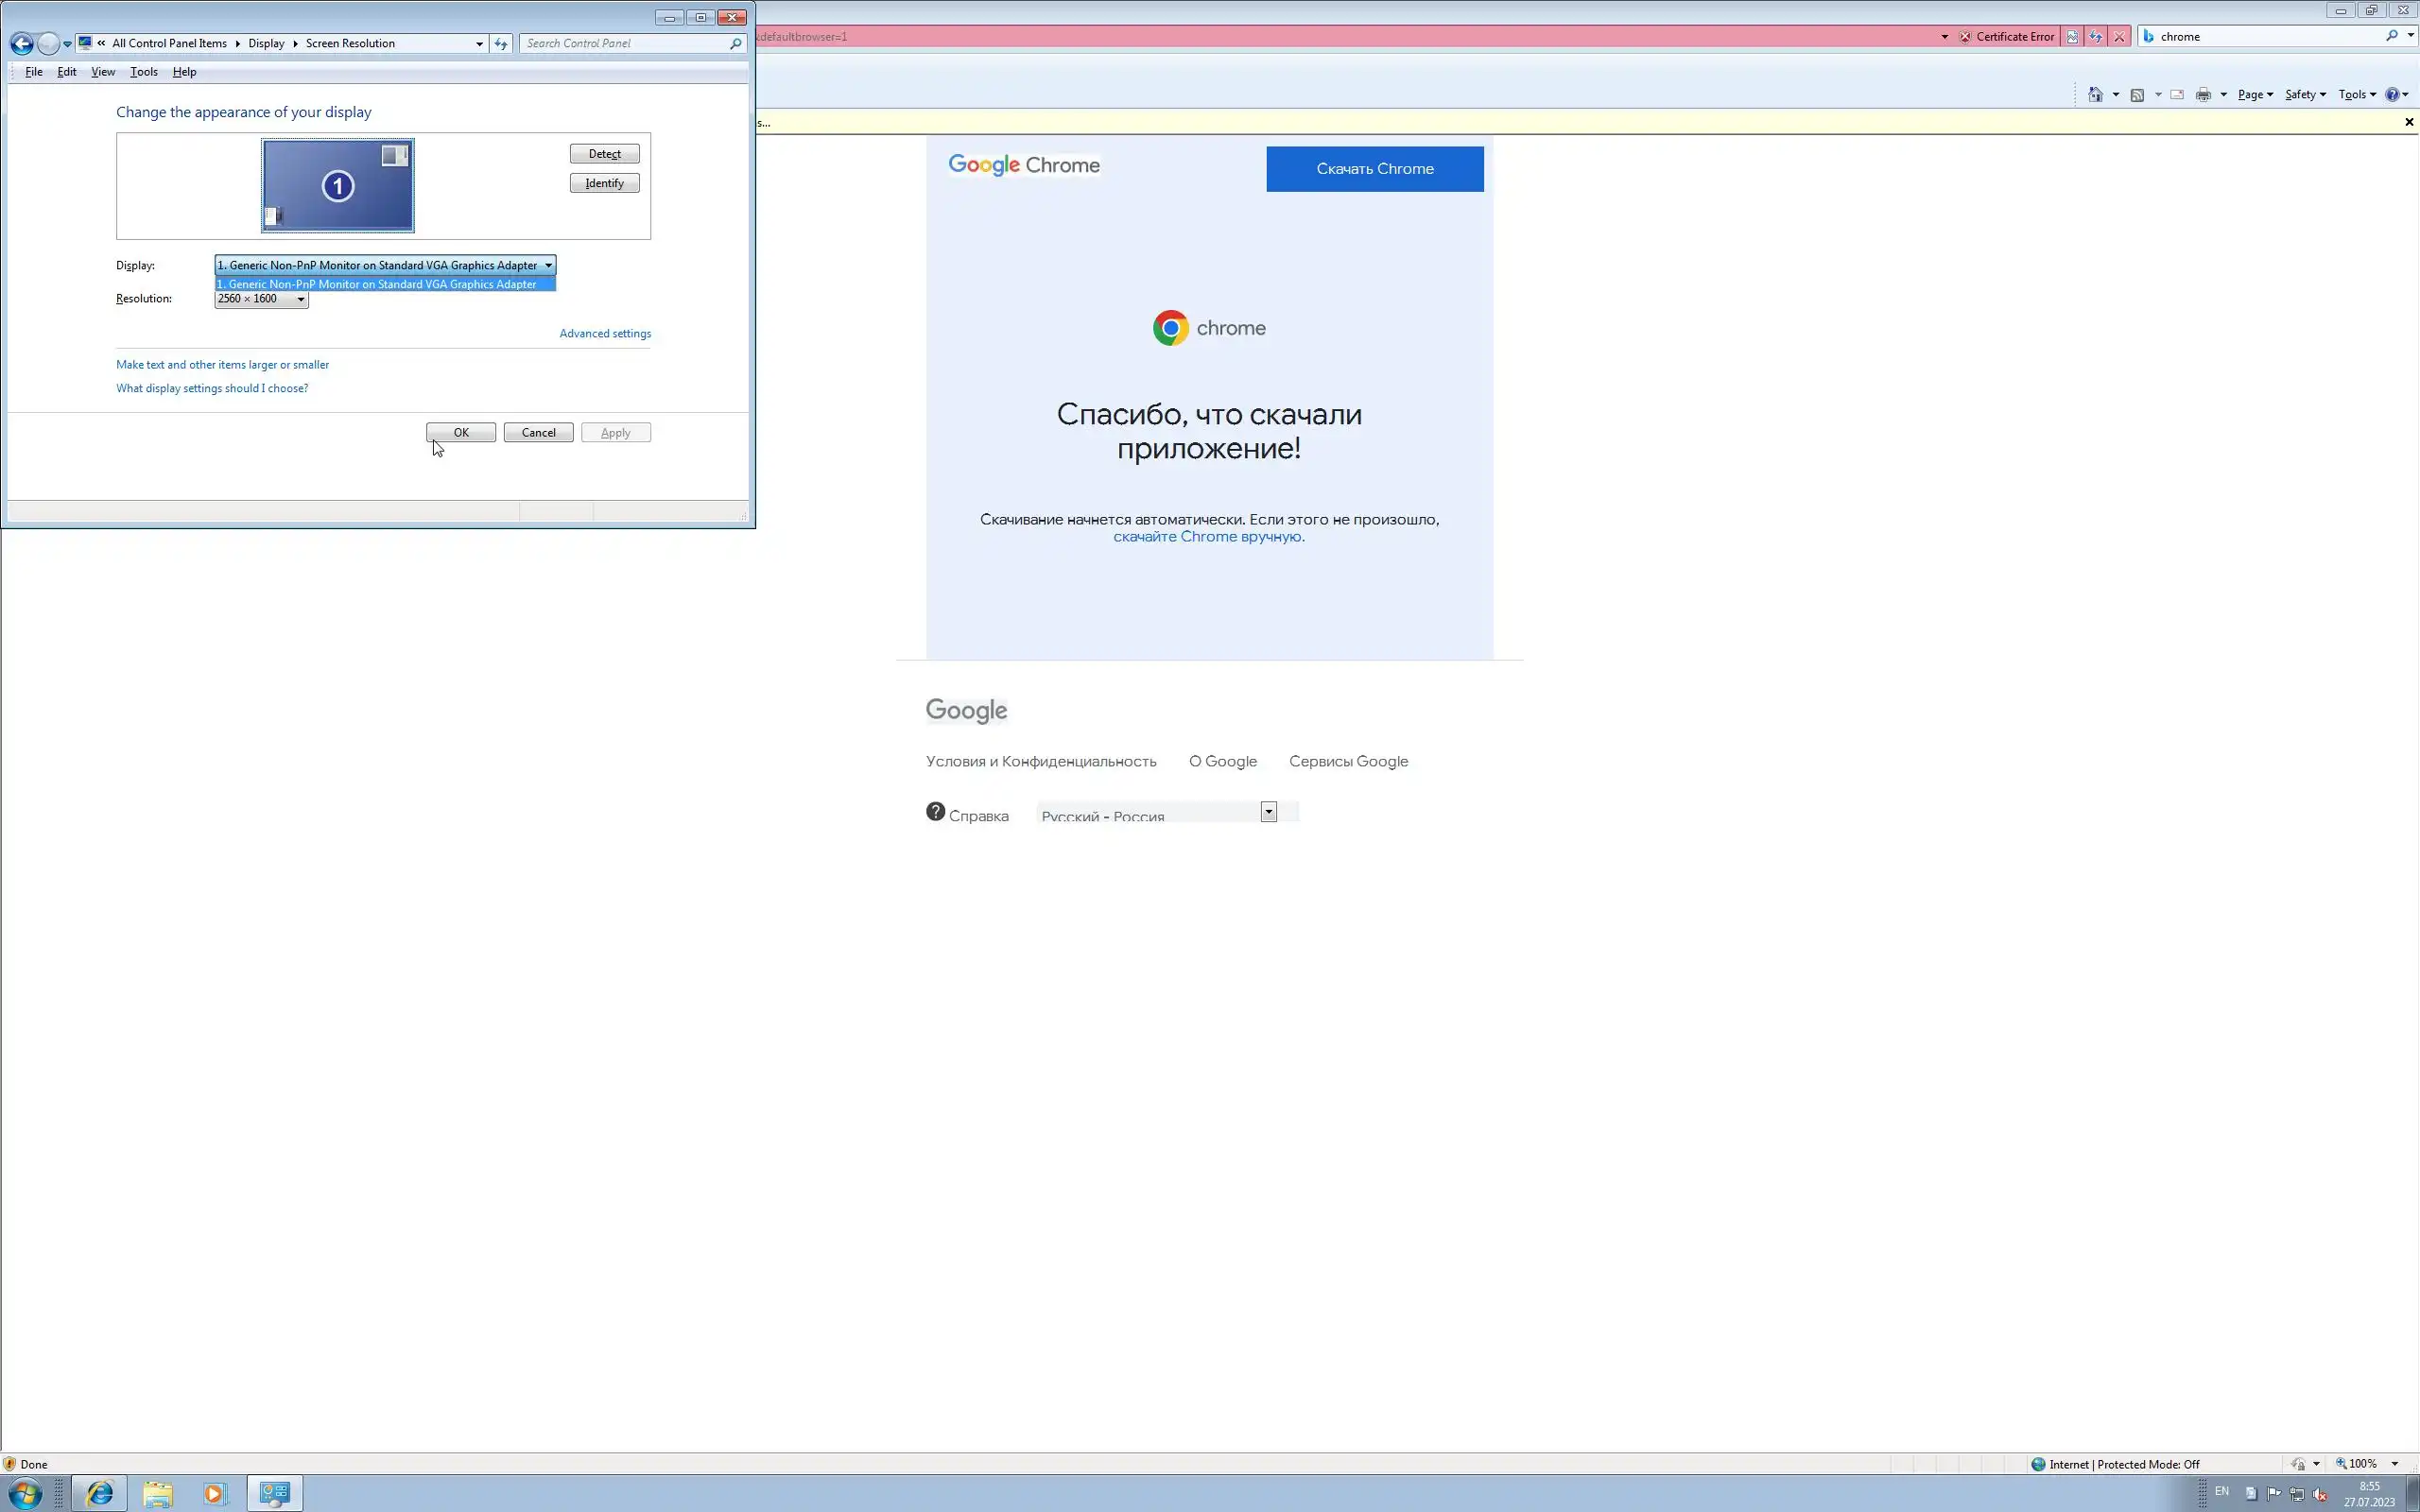This screenshot has width=2420, height=1512.
Task: Open Internet Explorer from the taskbar
Action: click(100, 1493)
